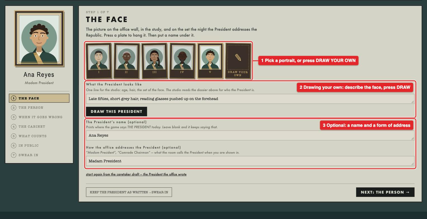This screenshot has width=427, height=219.
Task: Click the Draw This President button
Action: [x=117, y=111]
